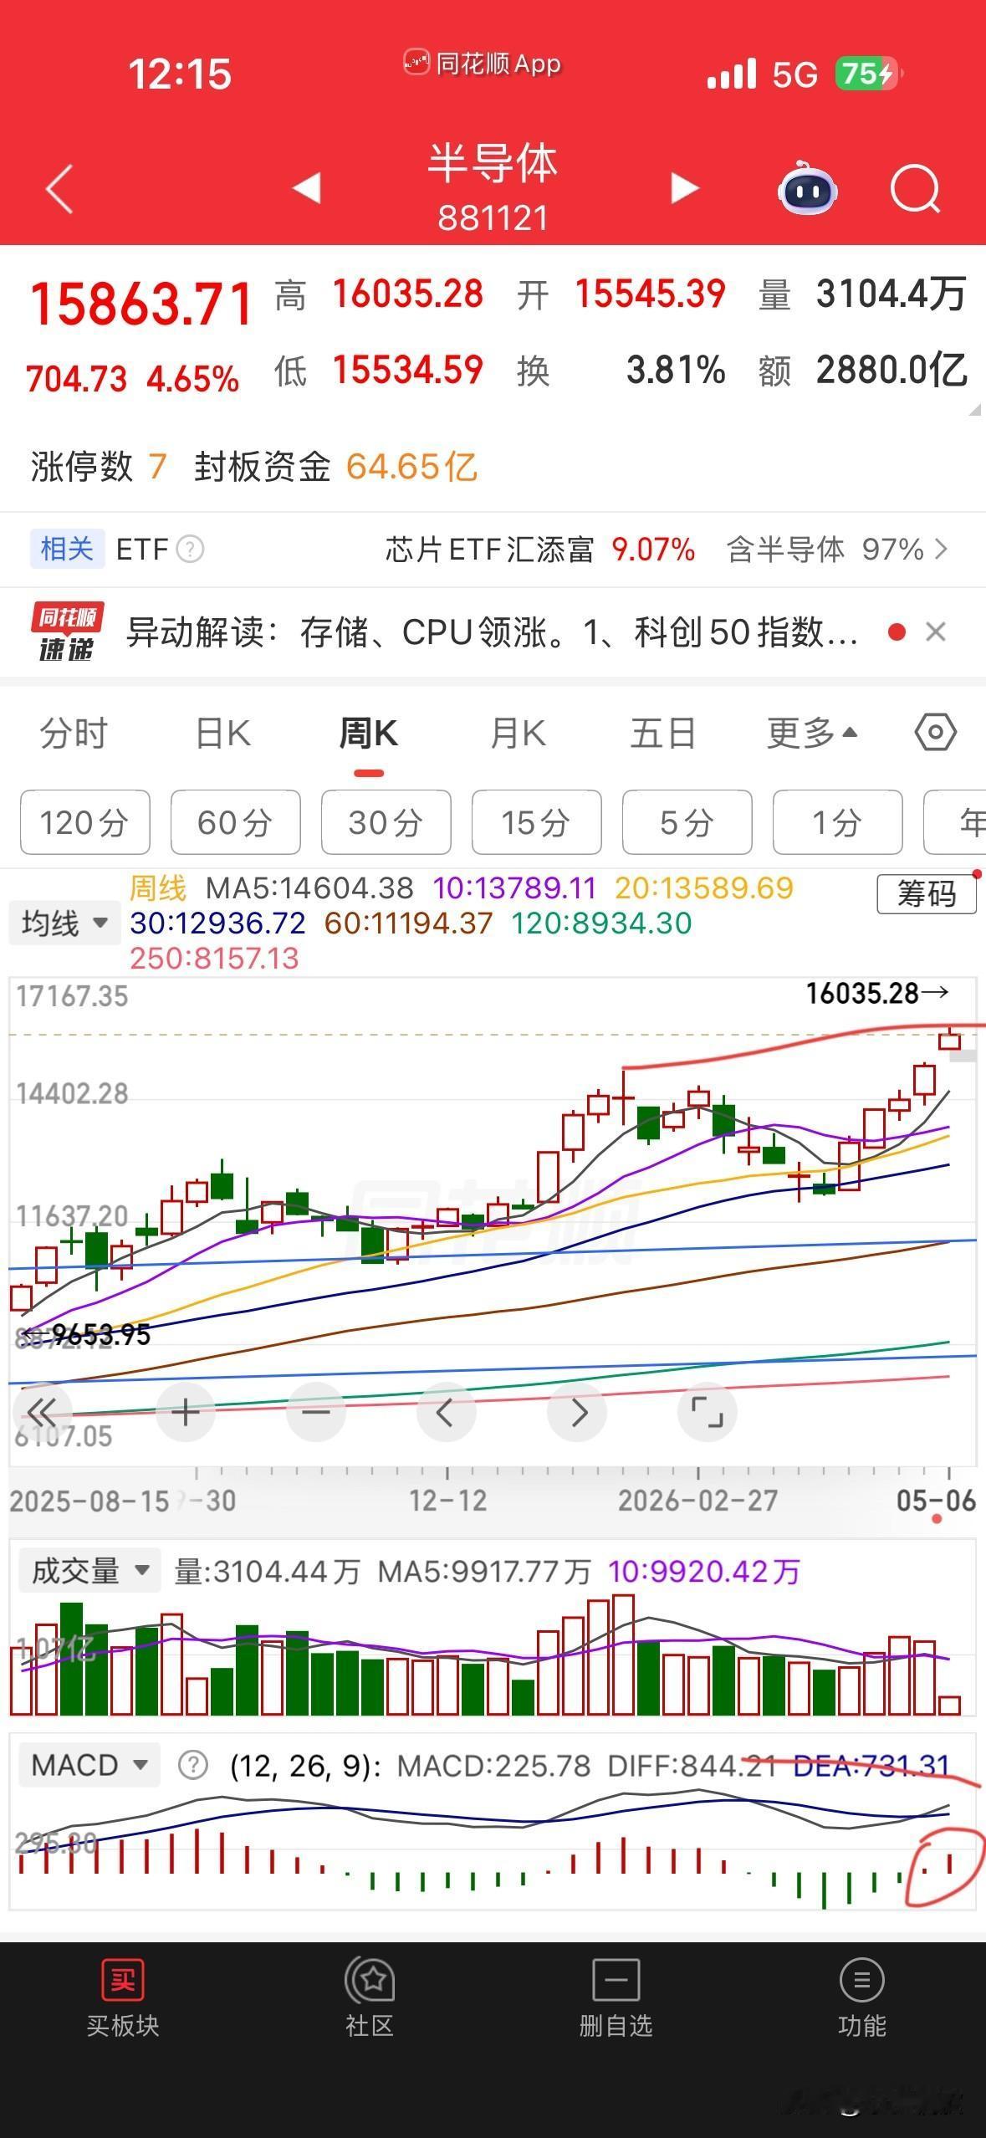Tap the latest volume bar
Viewport: 986px width, 2138px height.
click(949, 1704)
